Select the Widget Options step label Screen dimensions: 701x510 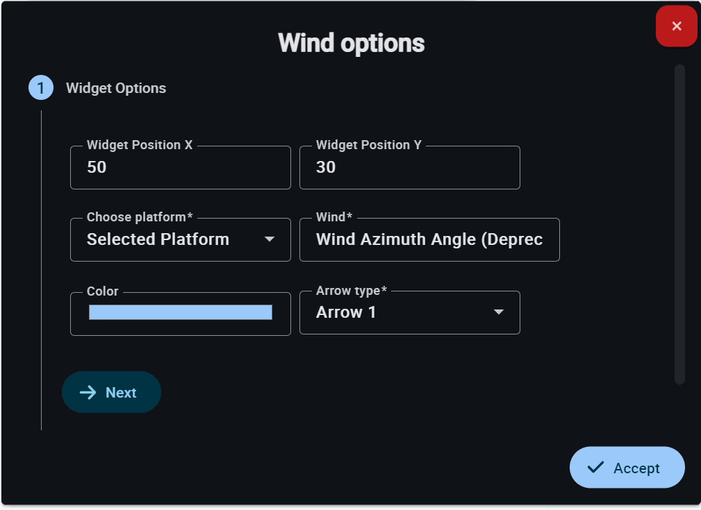tap(116, 88)
